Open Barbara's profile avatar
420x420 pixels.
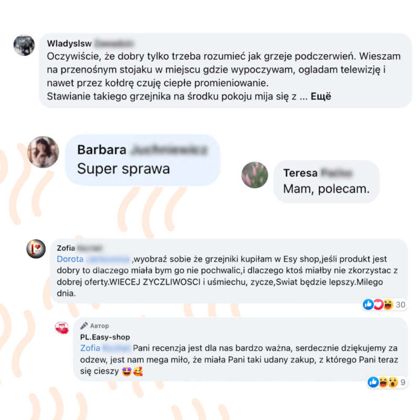[x=43, y=152]
